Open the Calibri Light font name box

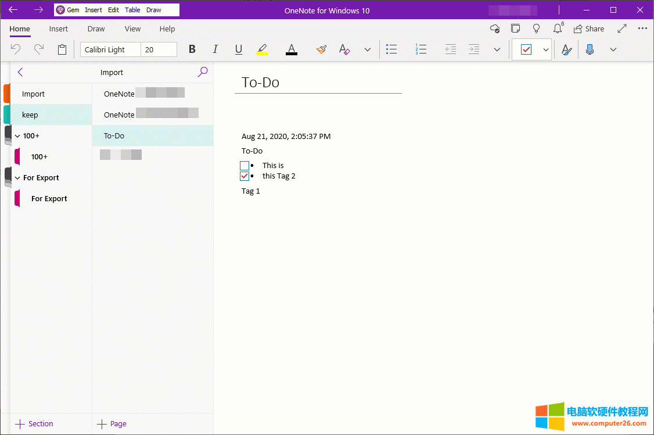[110, 50]
